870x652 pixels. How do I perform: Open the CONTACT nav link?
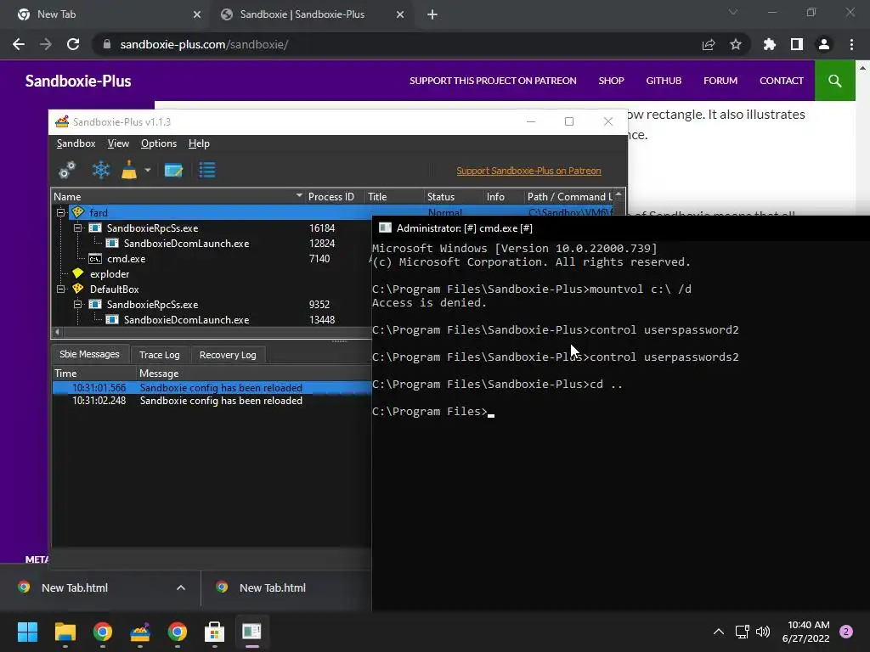(782, 81)
